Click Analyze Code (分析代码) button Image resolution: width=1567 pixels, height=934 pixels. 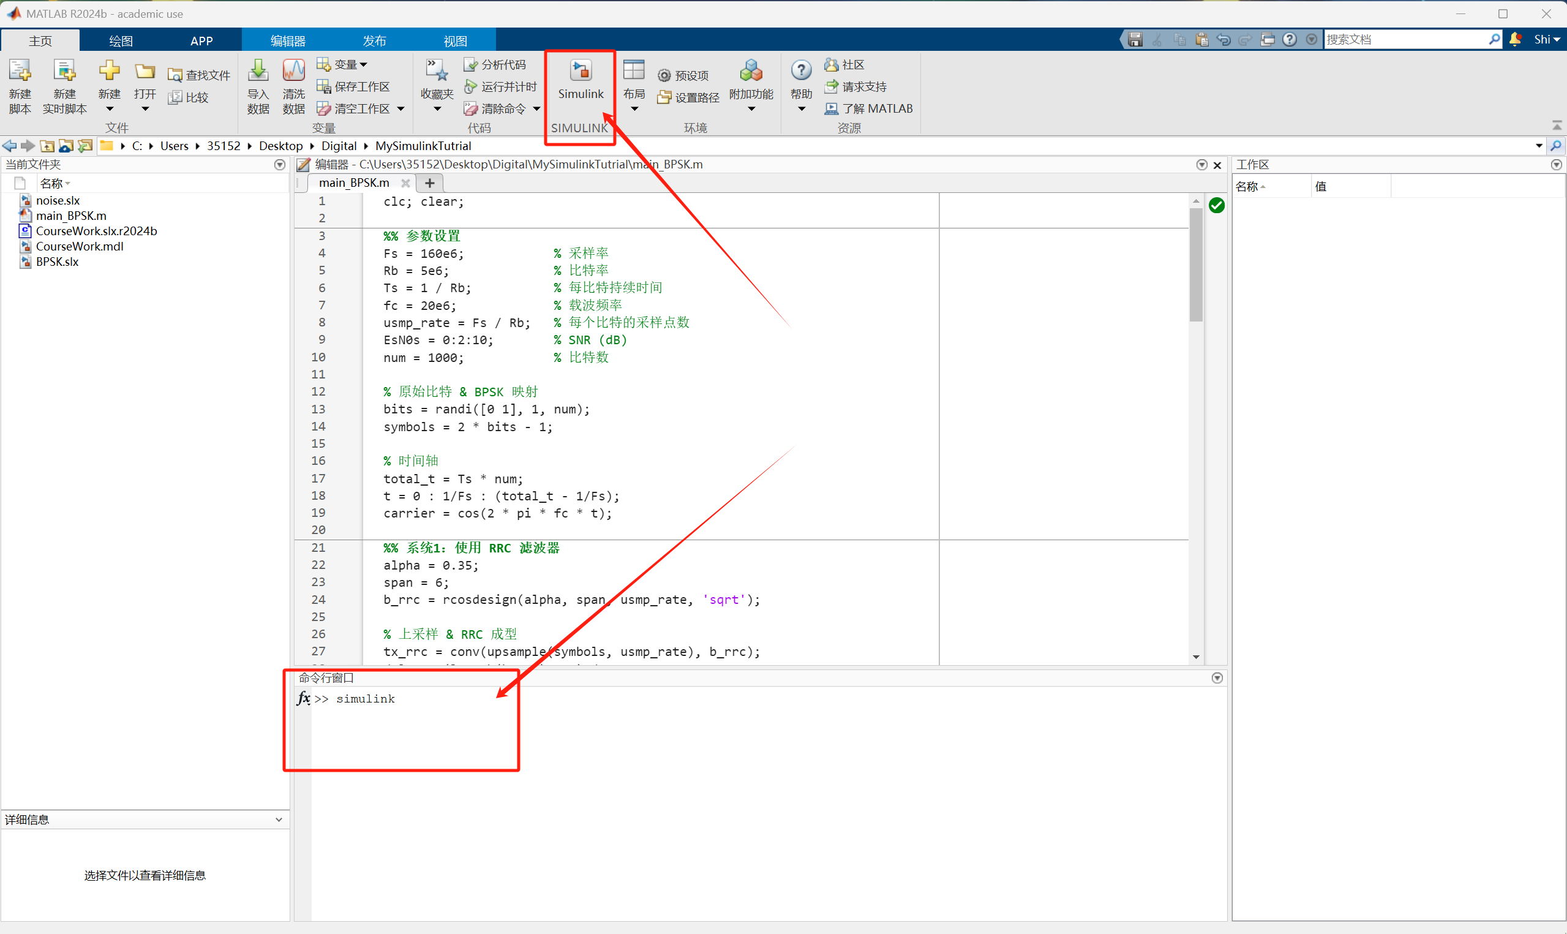pyautogui.click(x=495, y=65)
